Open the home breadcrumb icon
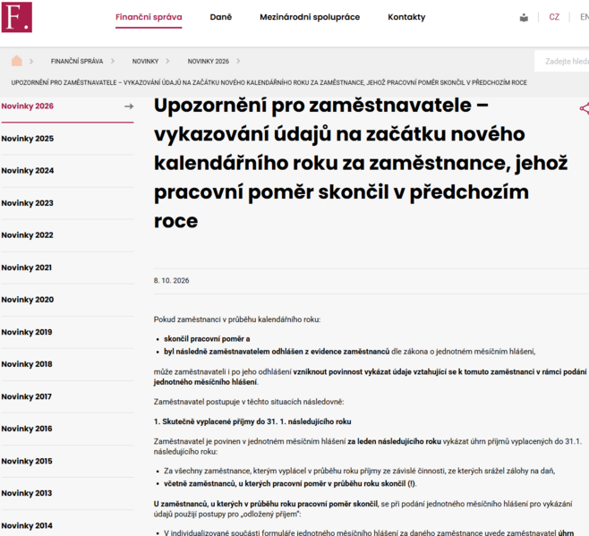 tap(16, 61)
